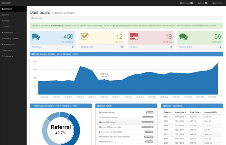This screenshot has width=226, height=145.
Task: Click the globe icon on Saved the world
Action: [100, 142]
